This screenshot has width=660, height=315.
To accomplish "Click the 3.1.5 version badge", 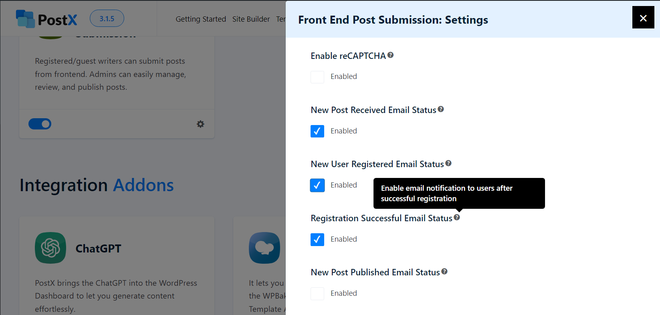I will point(107,18).
